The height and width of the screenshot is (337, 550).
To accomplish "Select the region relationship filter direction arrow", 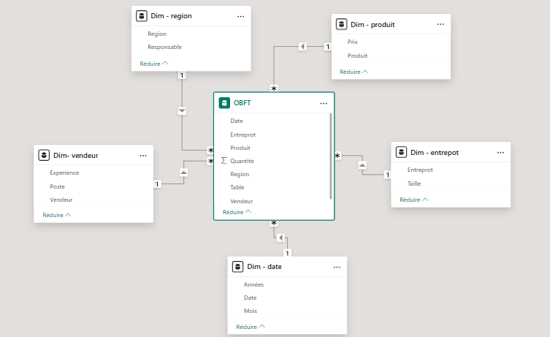I will coord(182,110).
